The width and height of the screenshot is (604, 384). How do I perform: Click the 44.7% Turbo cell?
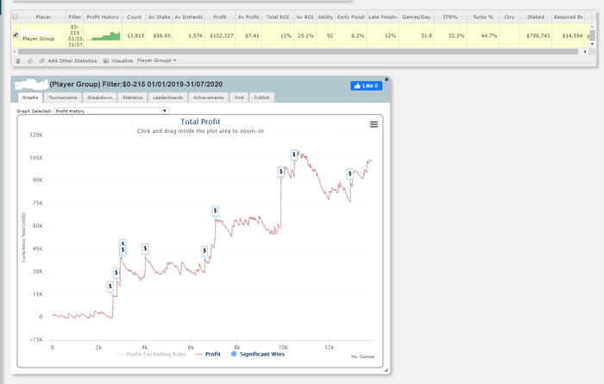[x=482, y=35]
